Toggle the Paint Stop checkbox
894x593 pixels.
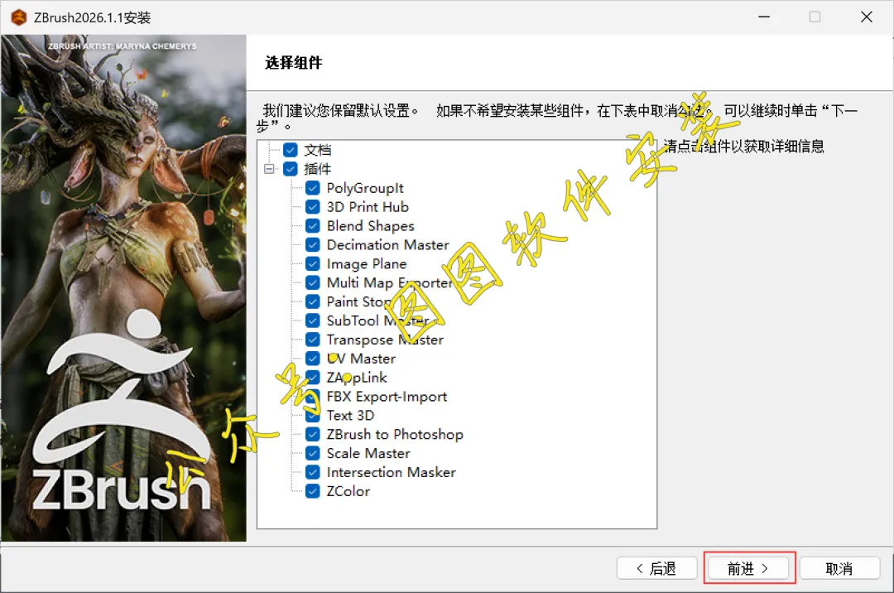pos(312,301)
